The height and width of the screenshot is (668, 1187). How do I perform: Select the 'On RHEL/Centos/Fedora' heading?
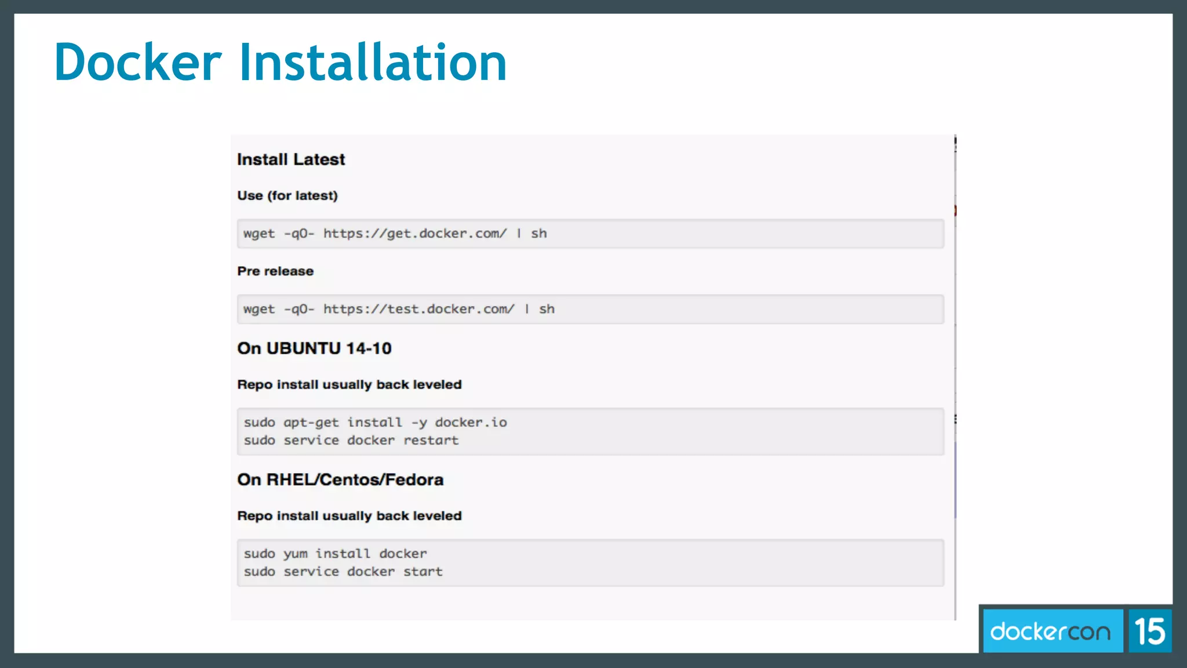point(340,480)
